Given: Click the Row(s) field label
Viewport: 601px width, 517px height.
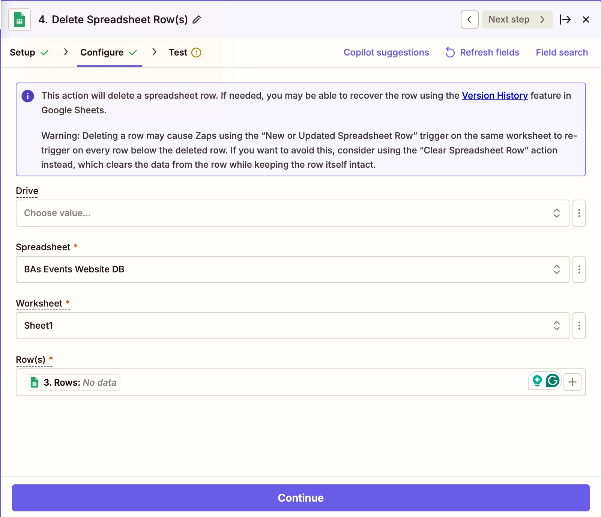Looking at the screenshot, I should [30, 359].
